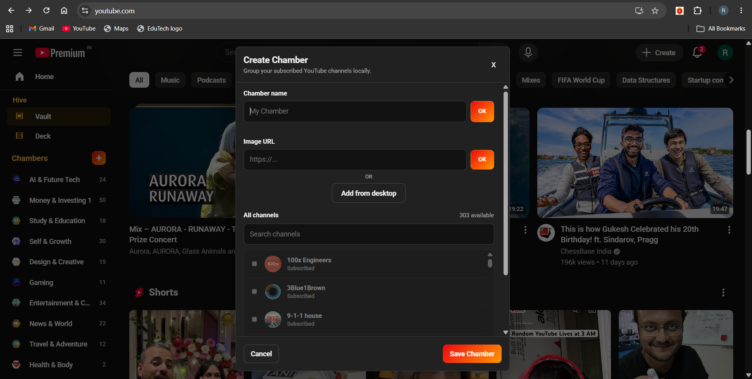This screenshot has width=752, height=379.
Task: Select the Data Structures chip
Action: pyautogui.click(x=646, y=80)
